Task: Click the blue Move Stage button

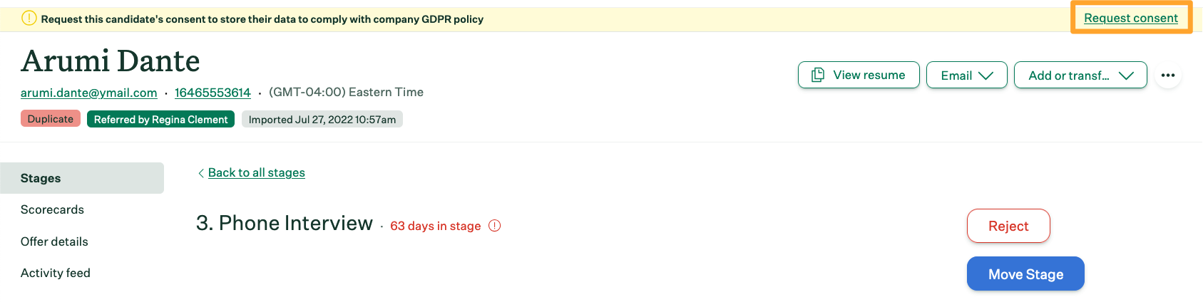Action: coord(1025,274)
